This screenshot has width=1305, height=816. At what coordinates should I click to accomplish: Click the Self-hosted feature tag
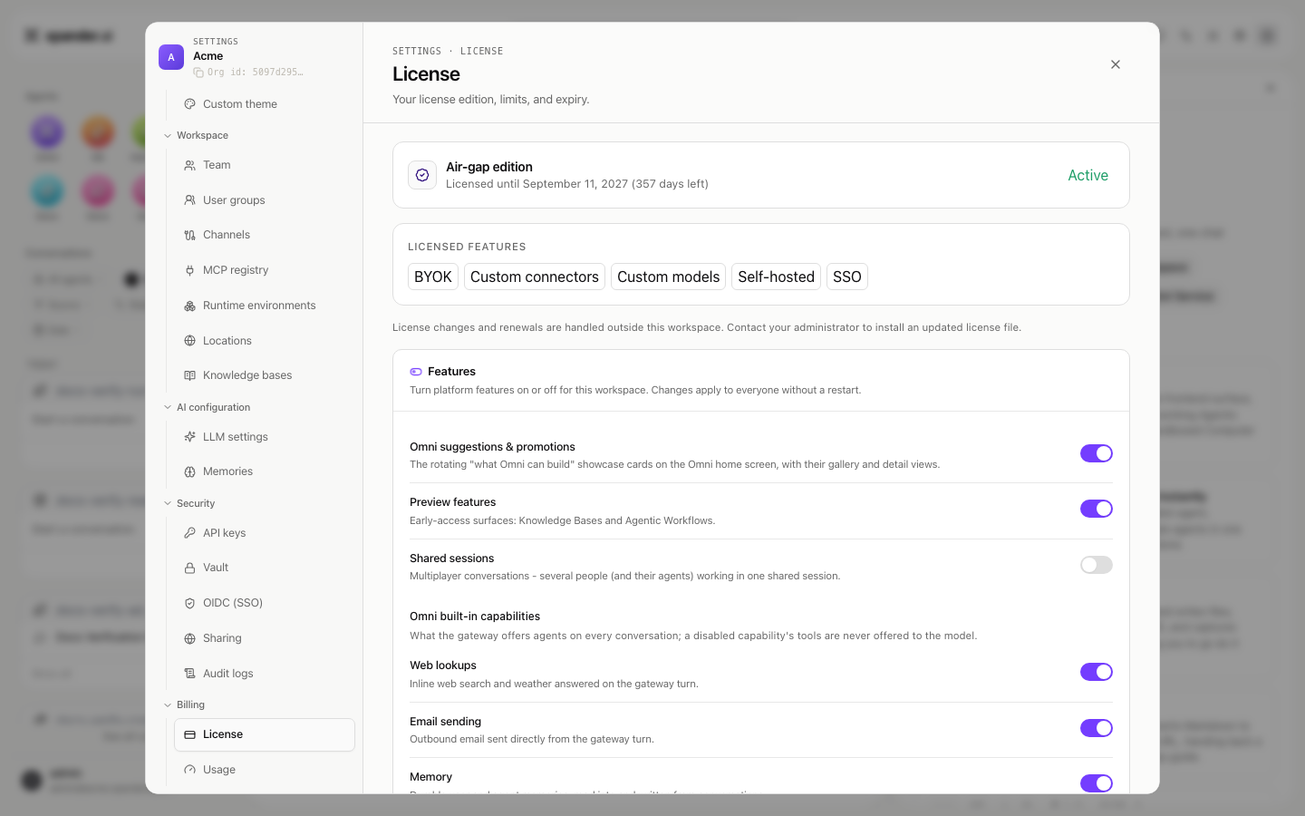tap(776, 277)
